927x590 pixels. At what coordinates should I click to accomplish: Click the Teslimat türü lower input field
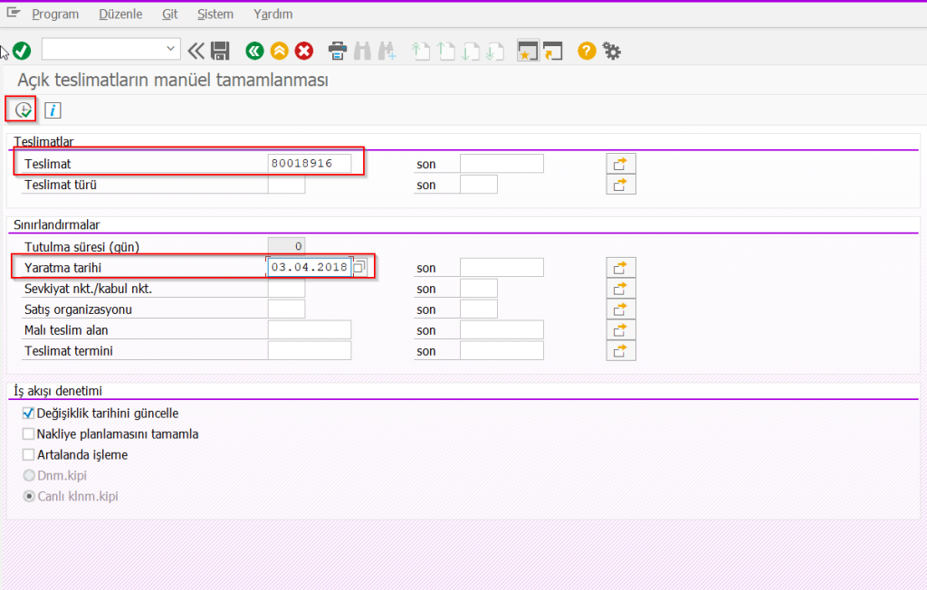click(286, 185)
